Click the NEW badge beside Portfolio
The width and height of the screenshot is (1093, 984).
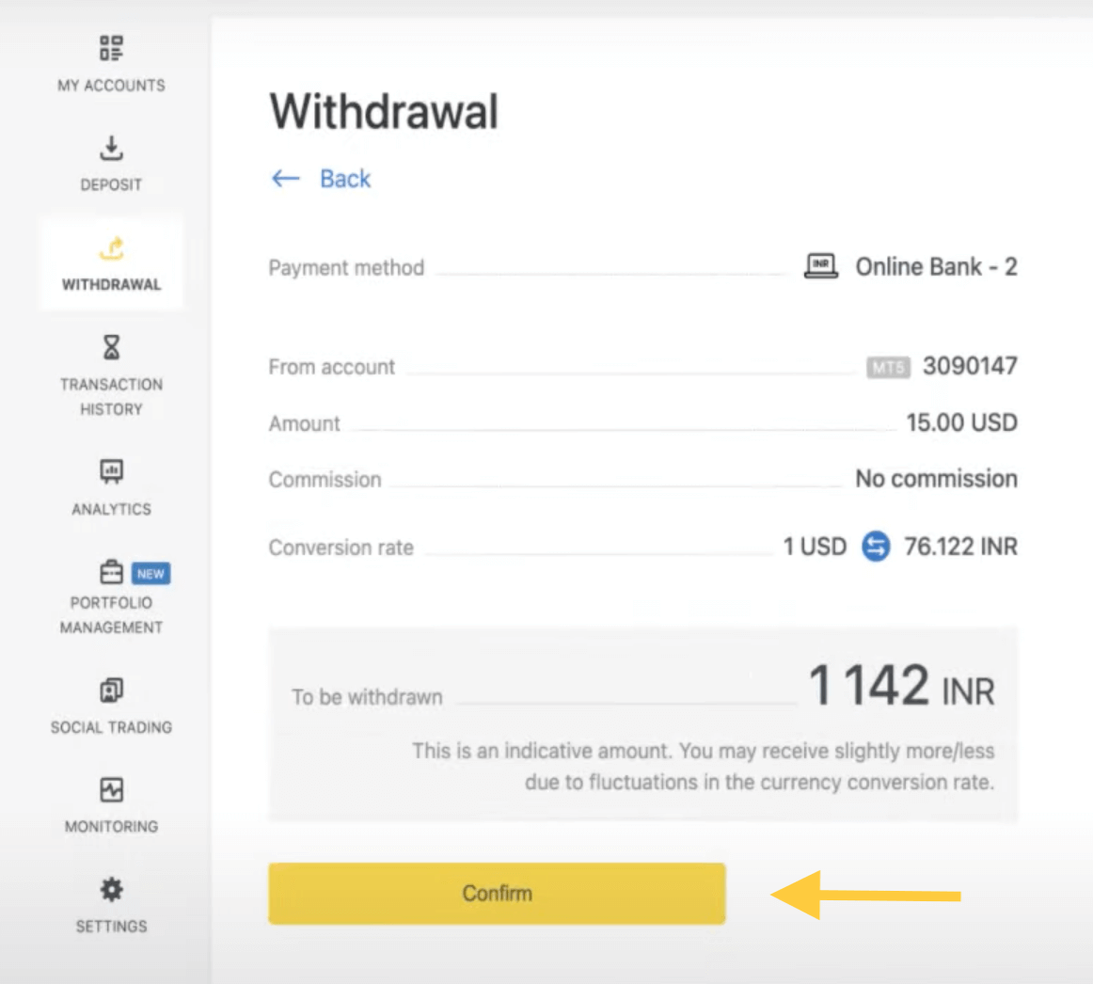(150, 573)
